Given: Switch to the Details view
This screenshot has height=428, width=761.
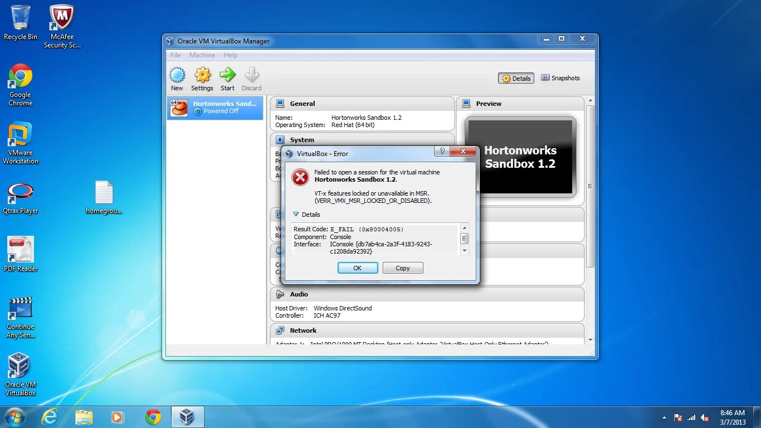Looking at the screenshot, I should point(516,79).
